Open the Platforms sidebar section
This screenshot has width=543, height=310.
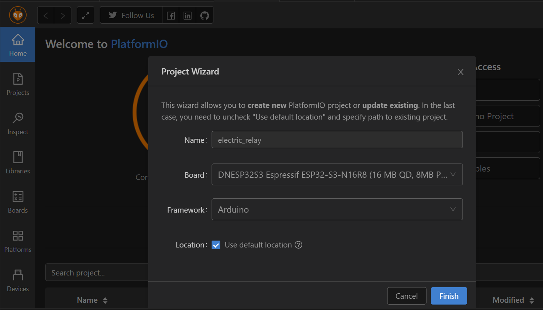[18, 241]
